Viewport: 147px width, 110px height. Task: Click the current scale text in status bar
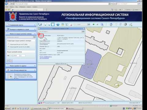coord(52,103)
